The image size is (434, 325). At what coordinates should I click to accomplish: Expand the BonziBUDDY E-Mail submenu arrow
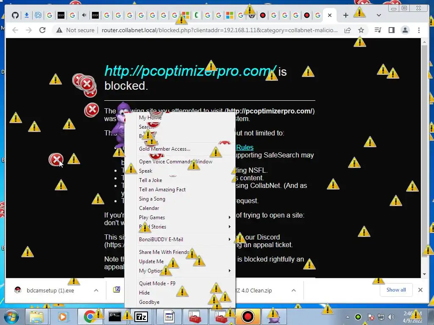tap(229, 240)
